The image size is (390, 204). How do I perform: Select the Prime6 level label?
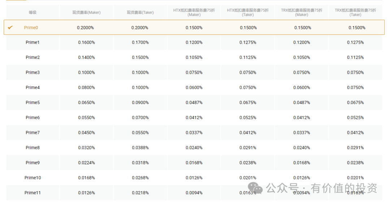point(32,118)
